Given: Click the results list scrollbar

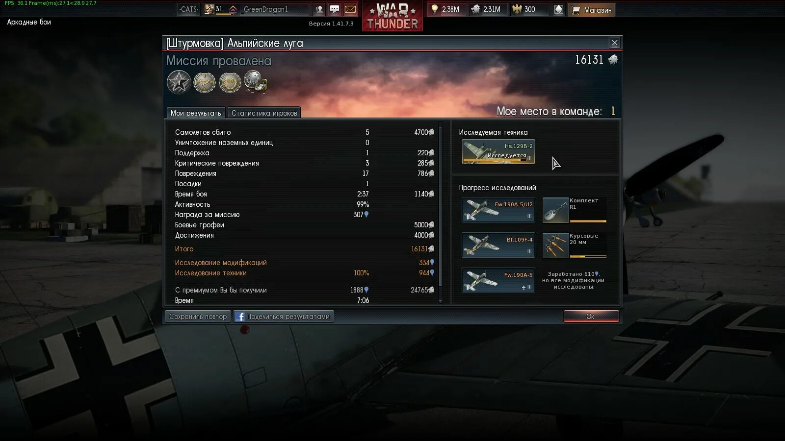Looking at the screenshot, I should pos(440,212).
